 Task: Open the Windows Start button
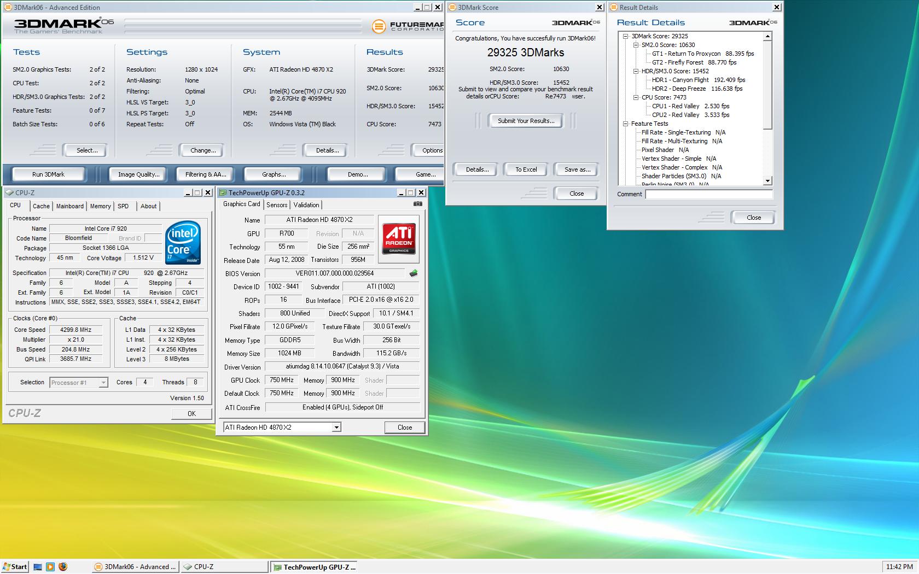[x=15, y=567]
